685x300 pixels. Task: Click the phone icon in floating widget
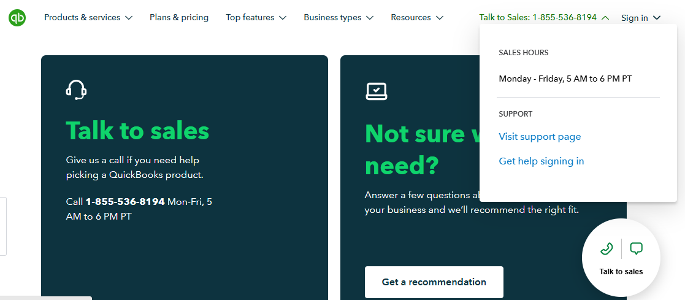[607, 248]
